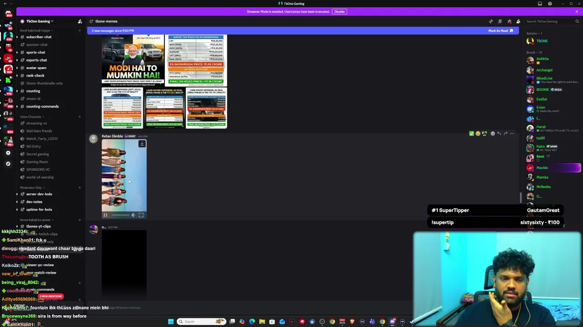
Task: Create channel in Moderator Only category
Action: click(x=80, y=188)
